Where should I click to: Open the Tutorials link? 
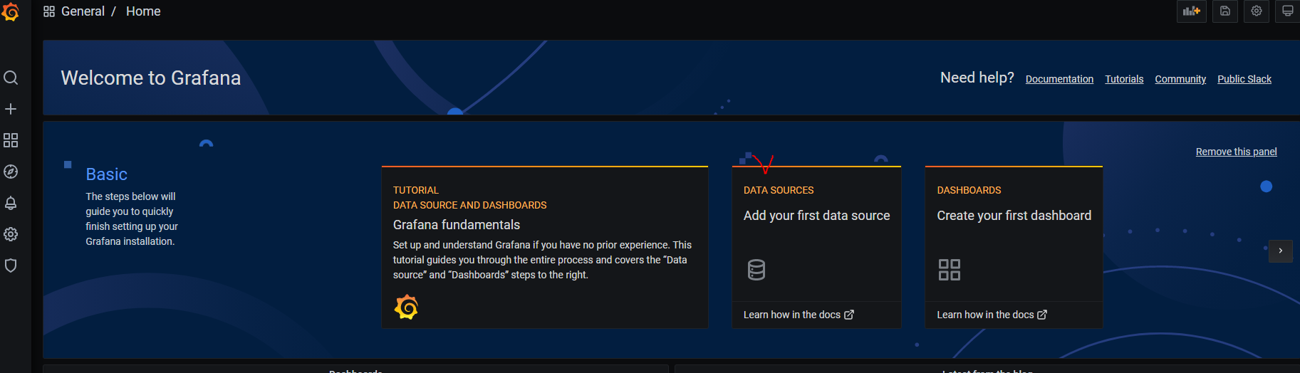tap(1124, 79)
